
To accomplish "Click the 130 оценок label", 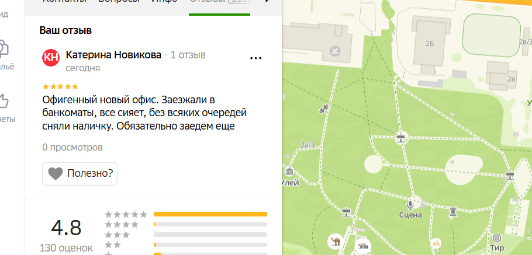I will (66, 248).
